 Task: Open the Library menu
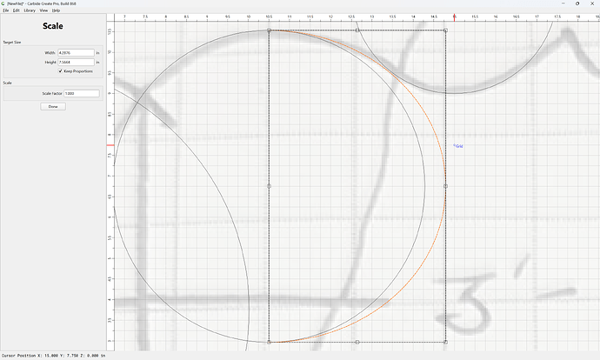click(x=30, y=10)
